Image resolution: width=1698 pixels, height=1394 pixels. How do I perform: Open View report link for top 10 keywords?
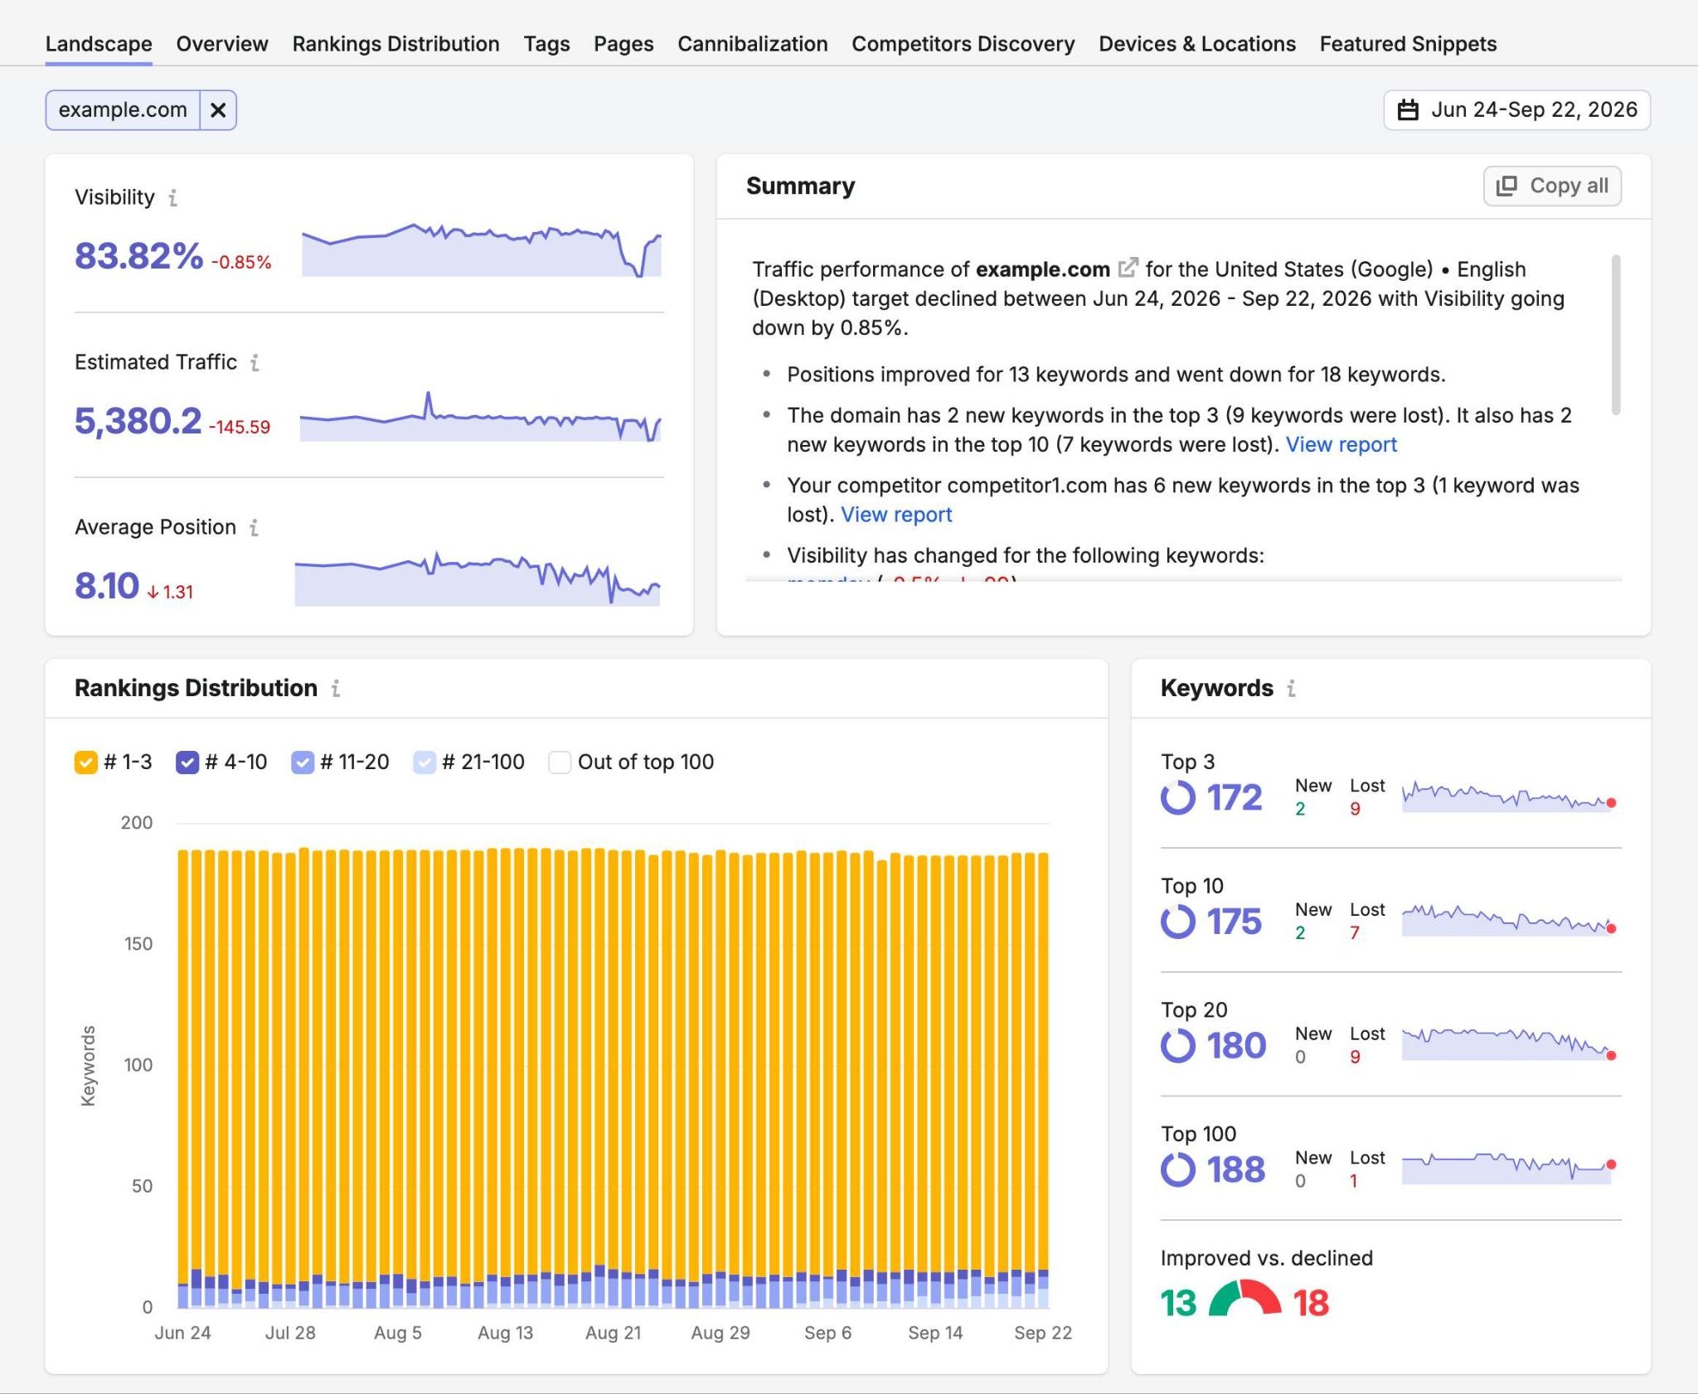(x=1341, y=445)
